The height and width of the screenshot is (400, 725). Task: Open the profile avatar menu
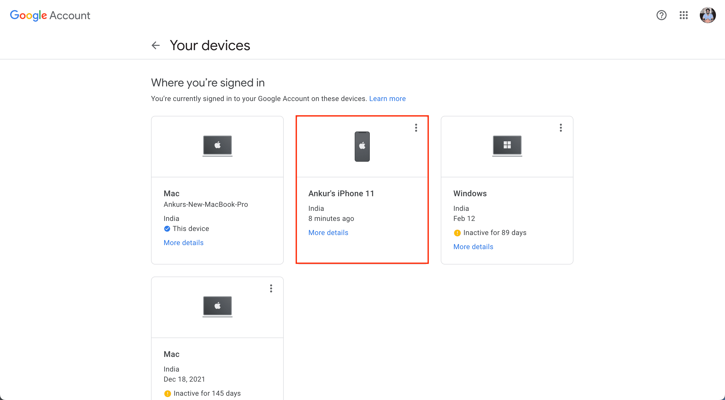[x=708, y=15]
